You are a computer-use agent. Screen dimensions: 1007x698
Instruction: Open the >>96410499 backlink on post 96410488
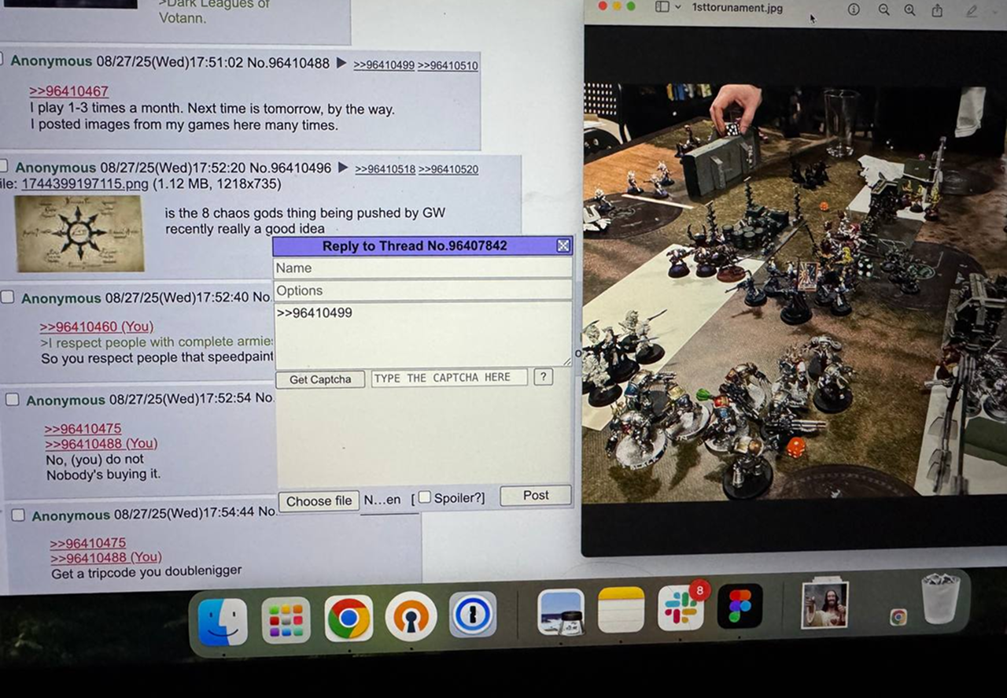tap(384, 65)
